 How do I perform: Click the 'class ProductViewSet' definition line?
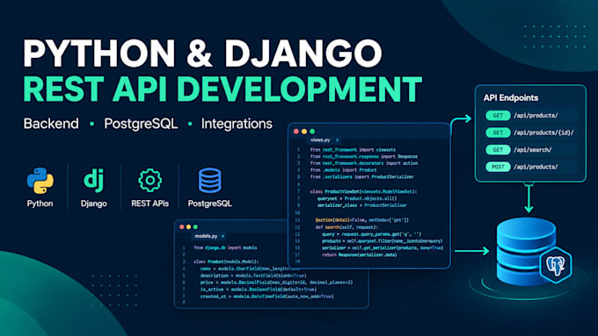pos(363,192)
